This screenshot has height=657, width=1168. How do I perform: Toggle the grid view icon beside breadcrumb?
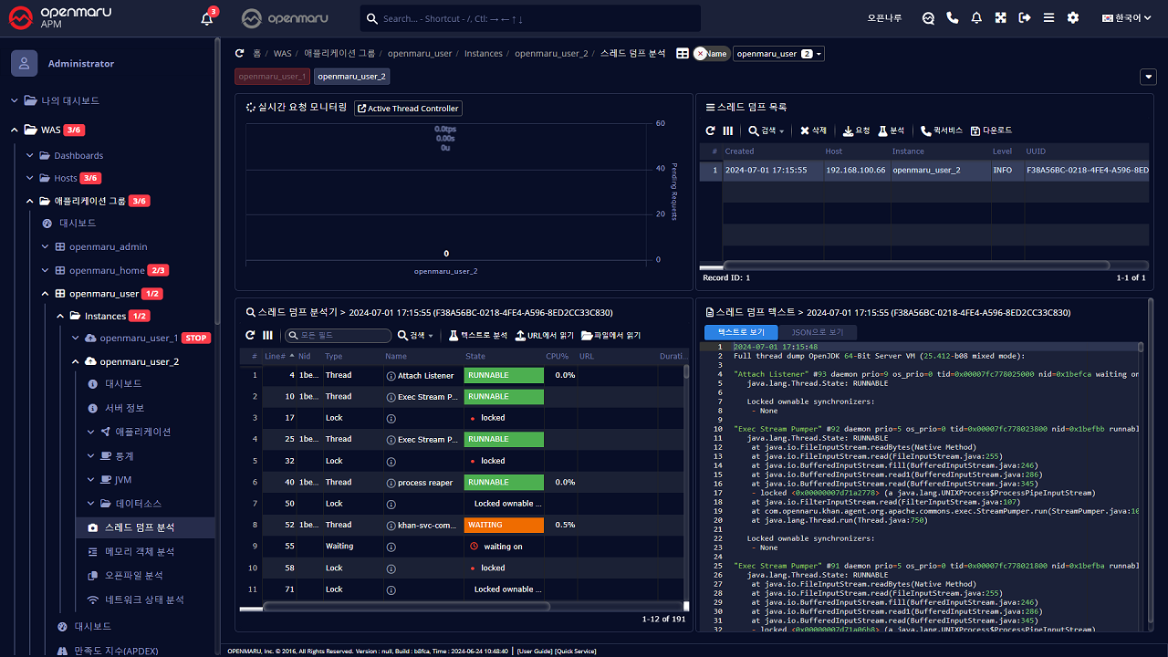pos(682,54)
